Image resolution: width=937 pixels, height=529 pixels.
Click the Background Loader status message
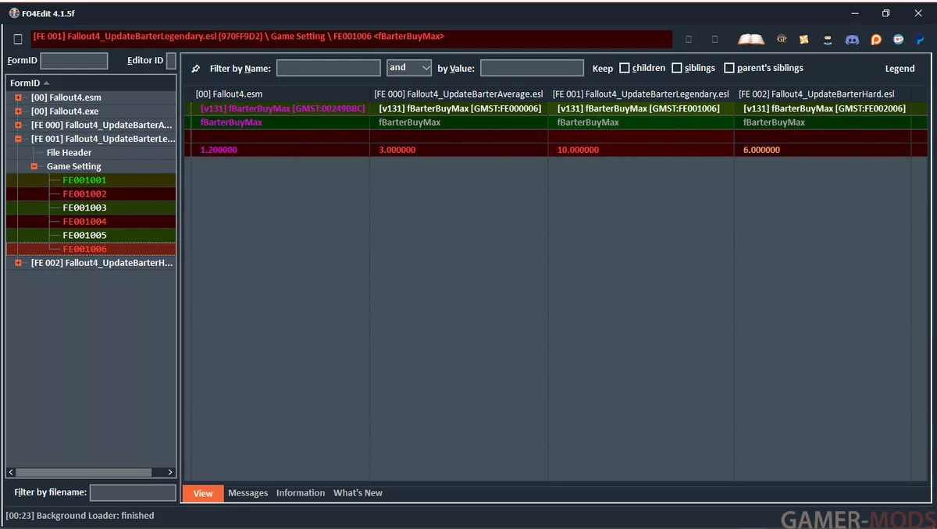(x=80, y=516)
